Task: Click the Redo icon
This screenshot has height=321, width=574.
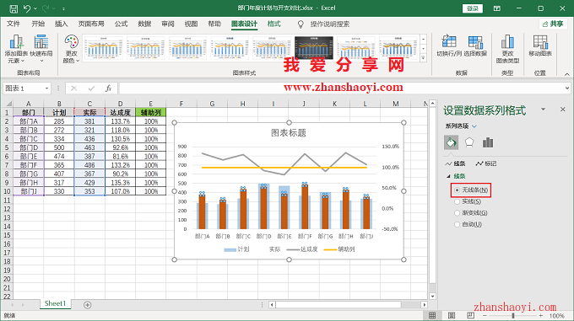Action: click(46, 8)
